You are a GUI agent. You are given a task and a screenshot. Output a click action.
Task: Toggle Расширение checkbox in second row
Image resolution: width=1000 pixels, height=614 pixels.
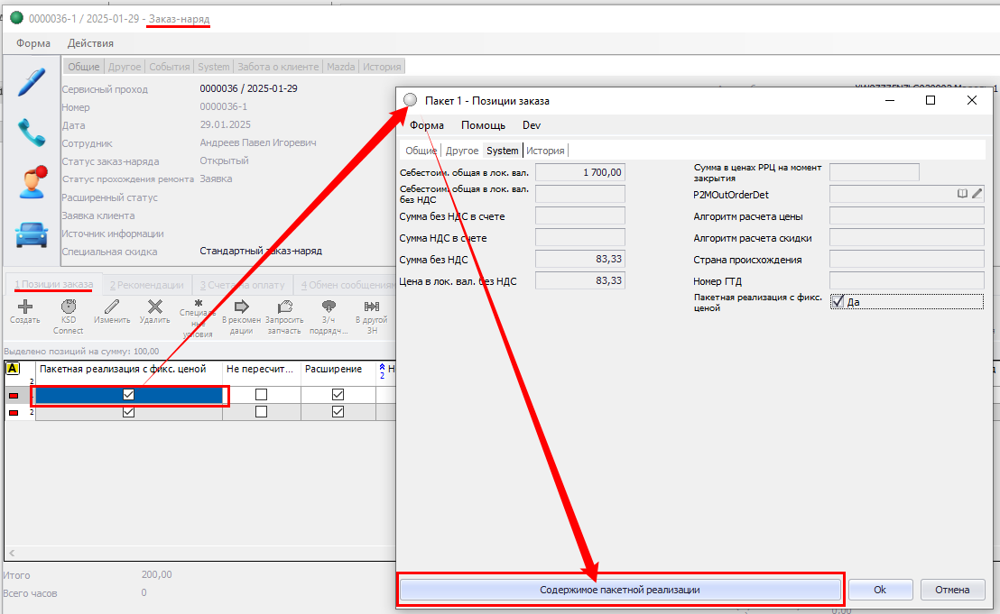click(338, 412)
